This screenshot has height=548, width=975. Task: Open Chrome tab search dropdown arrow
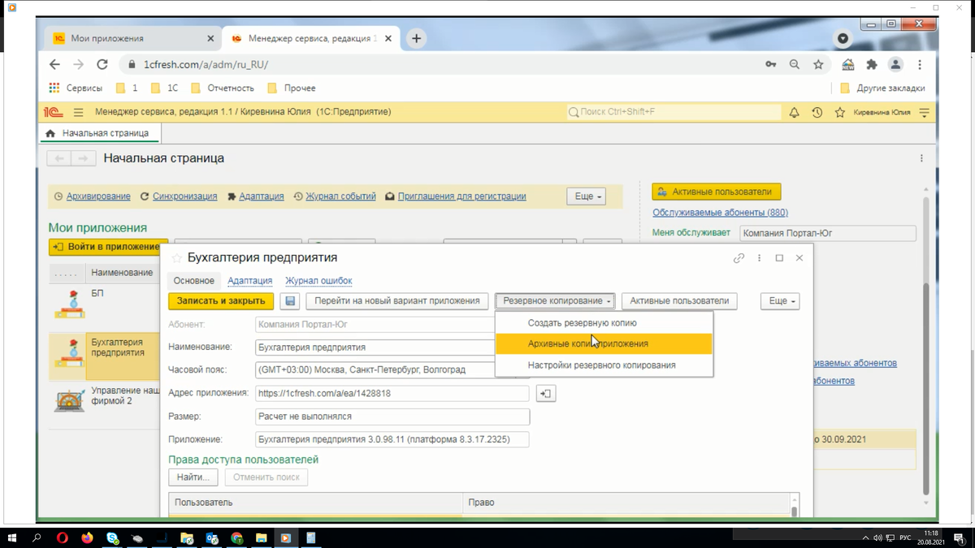coord(843,38)
